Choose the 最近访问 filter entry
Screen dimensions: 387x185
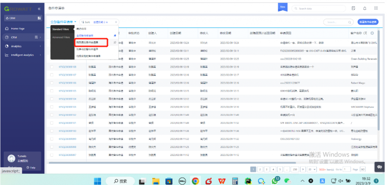coord(81,29)
